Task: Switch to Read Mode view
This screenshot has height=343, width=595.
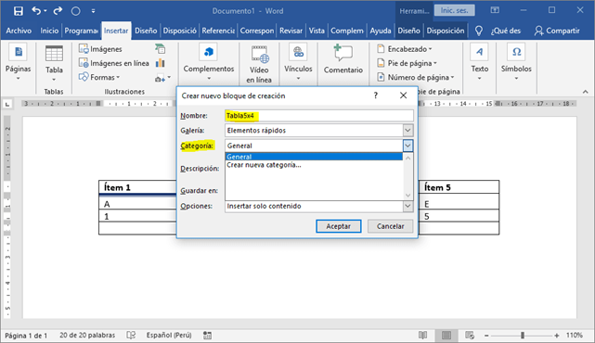Action: (422, 335)
